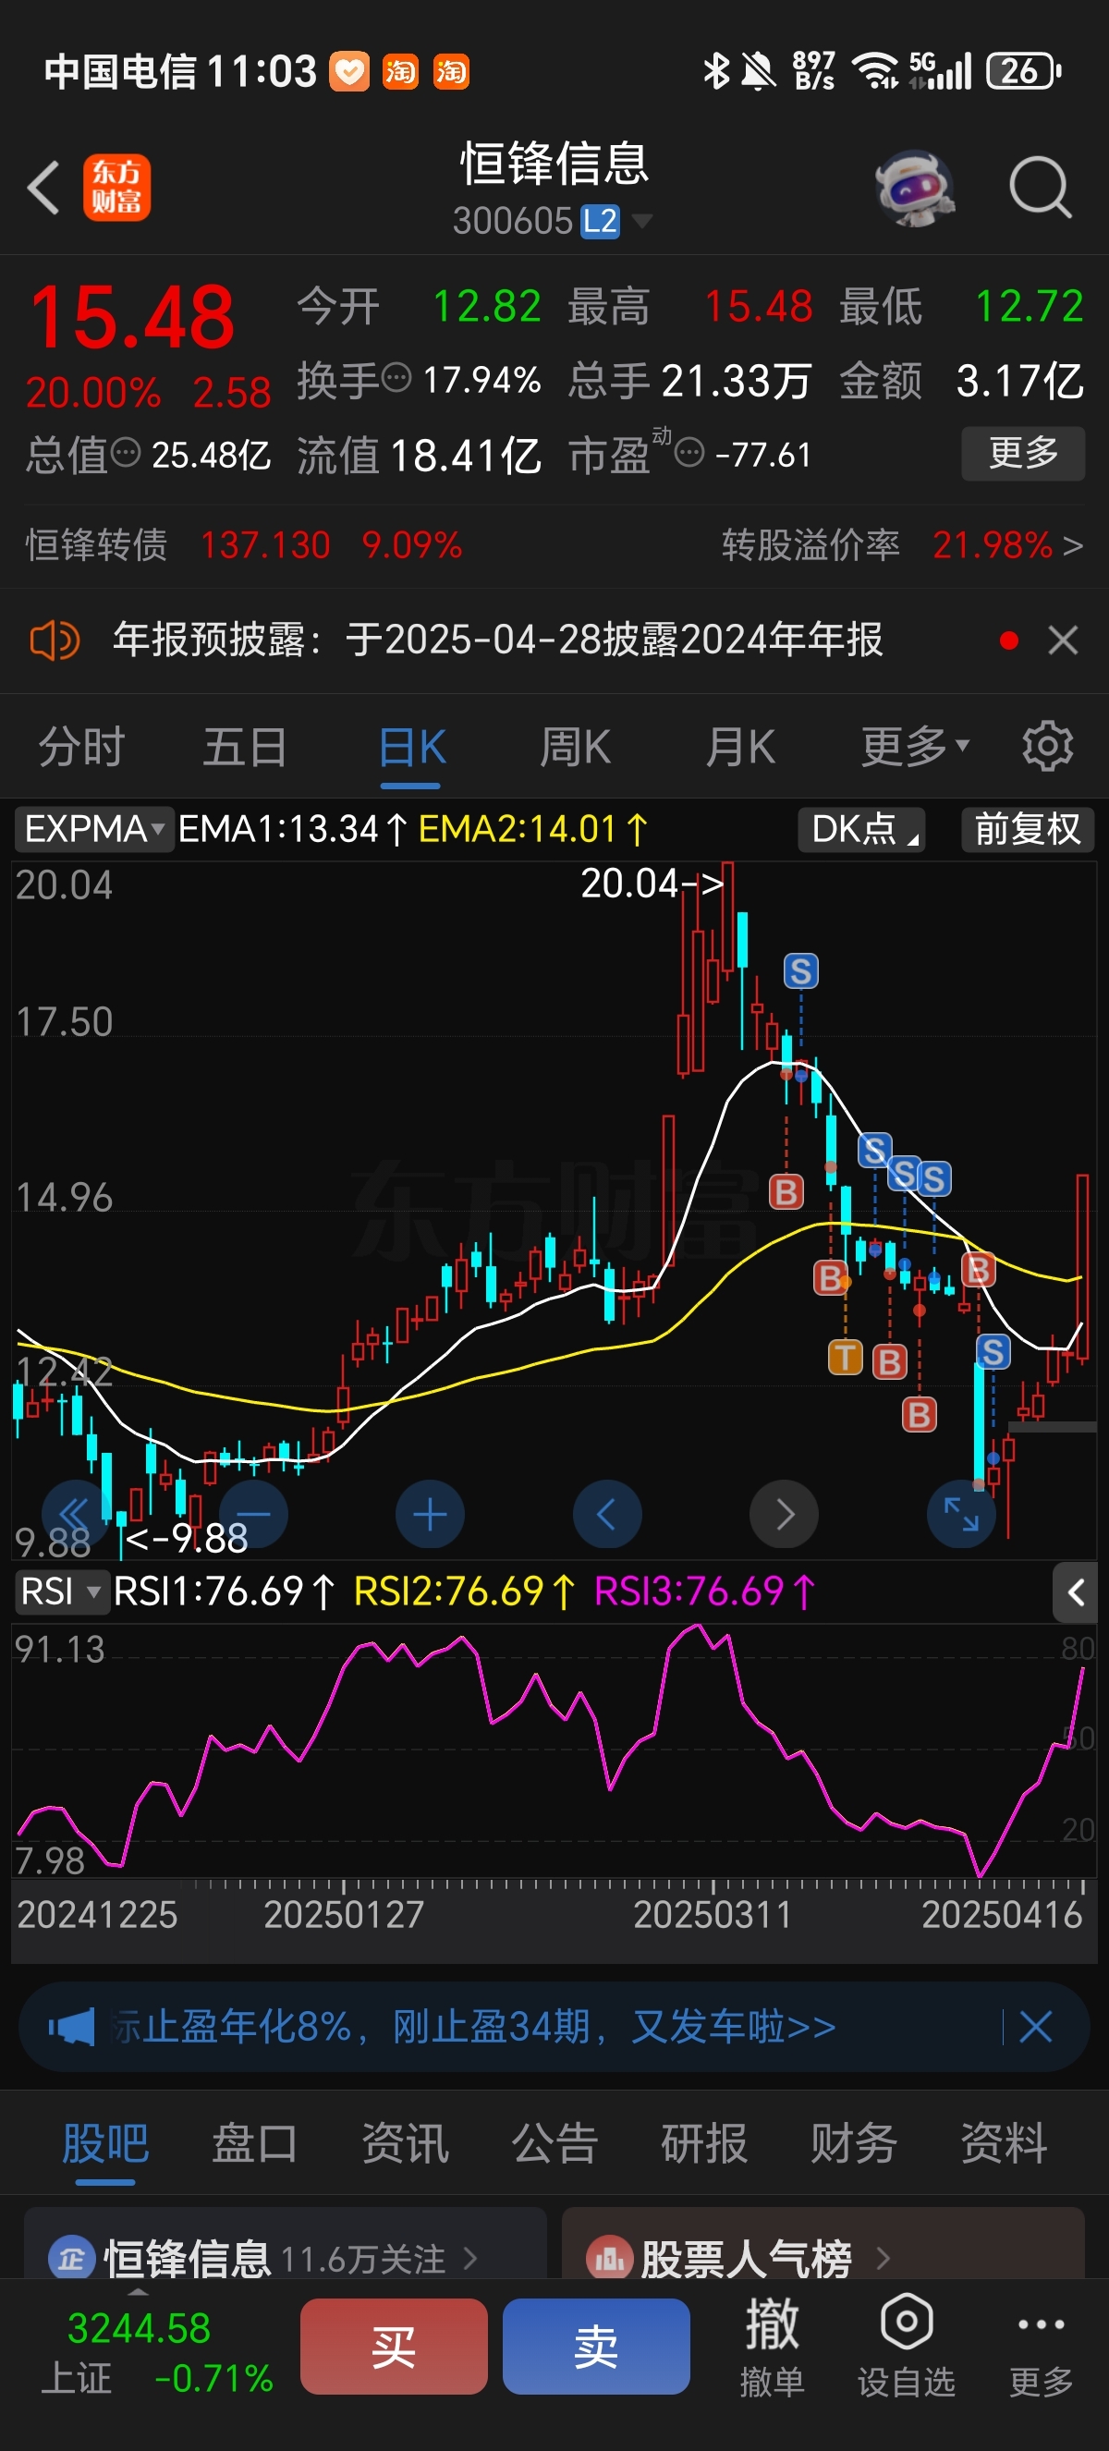This screenshot has height=2451, width=1109.
Task: Tap topmost S sell marker on chart
Action: [801, 971]
